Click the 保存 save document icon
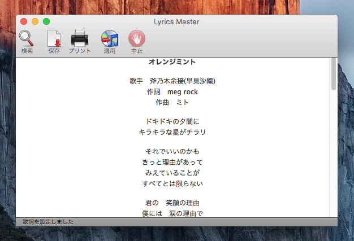The width and height of the screenshot is (354, 241). (x=54, y=38)
